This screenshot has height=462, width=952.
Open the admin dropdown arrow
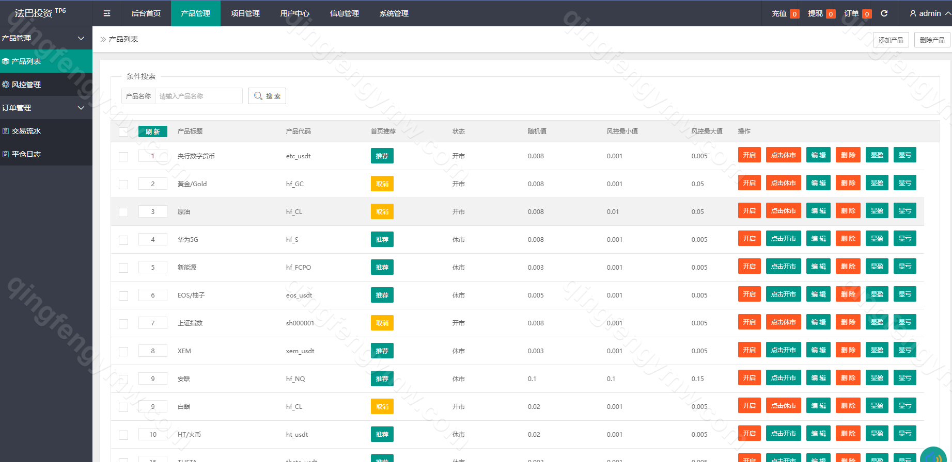948,13
